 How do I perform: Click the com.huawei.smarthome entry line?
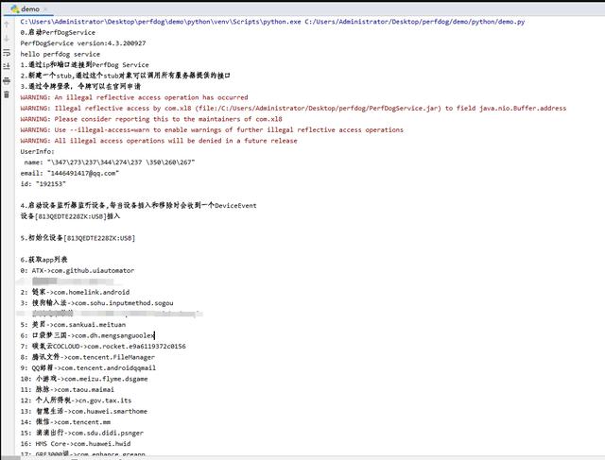(x=84, y=412)
